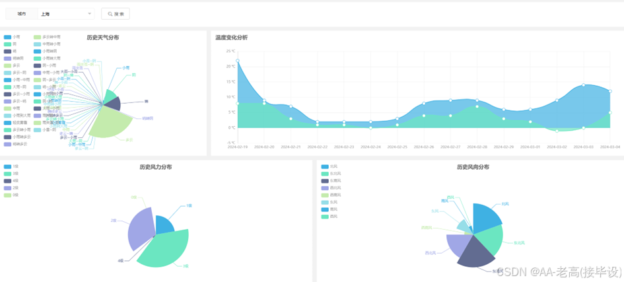Click the 历史风向分布 chart title
Image resolution: width=624 pixels, height=282 pixels.
(473, 168)
